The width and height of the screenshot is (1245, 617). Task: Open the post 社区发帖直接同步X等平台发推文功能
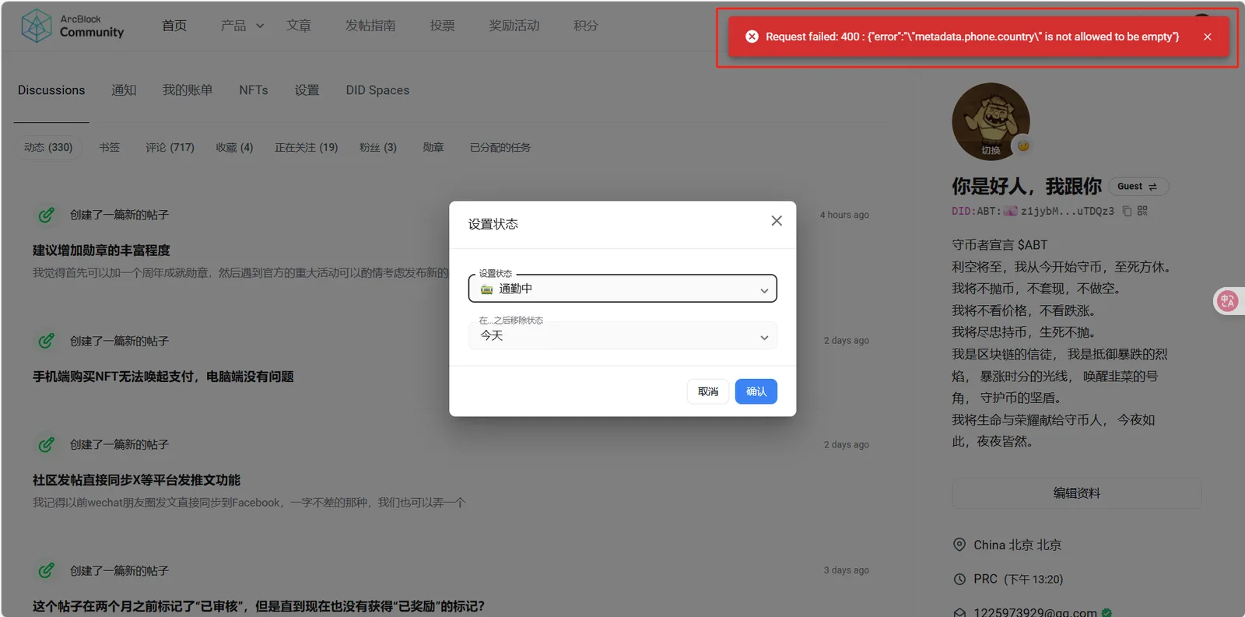(136, 480)
